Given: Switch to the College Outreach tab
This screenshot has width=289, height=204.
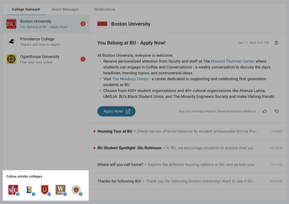Looking at the screenshot, I should (x=26, y=9).
